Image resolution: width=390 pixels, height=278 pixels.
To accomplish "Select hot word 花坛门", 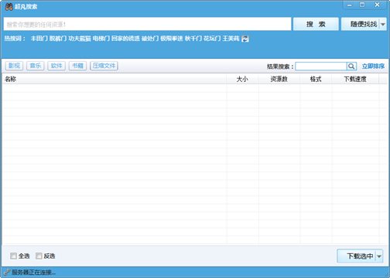I will 212,39.
